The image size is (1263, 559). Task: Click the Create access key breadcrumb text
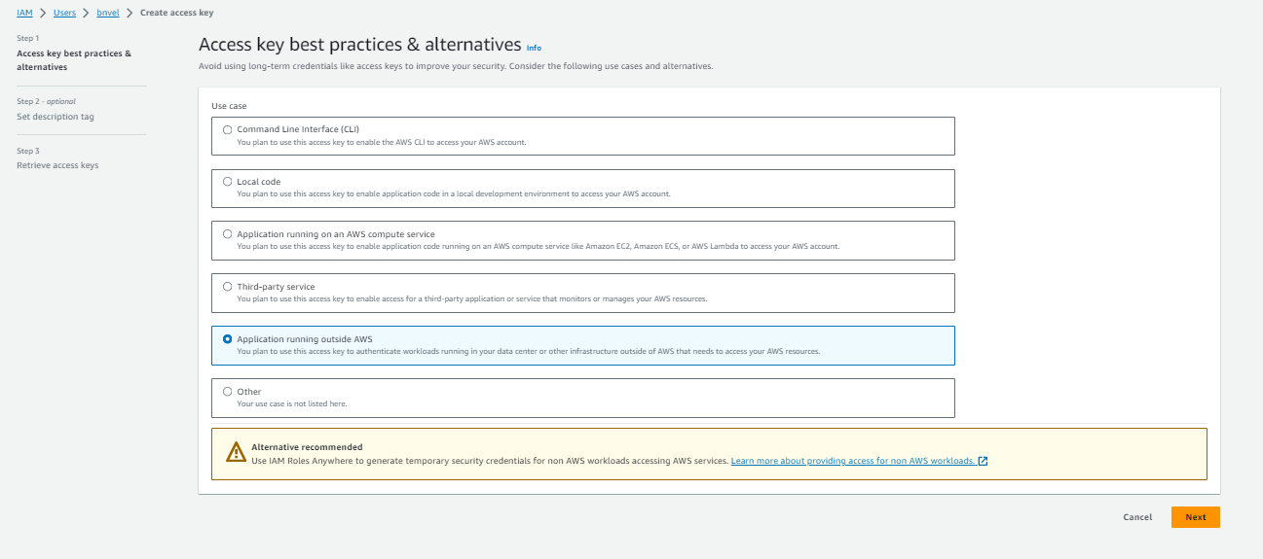[176, 13]
